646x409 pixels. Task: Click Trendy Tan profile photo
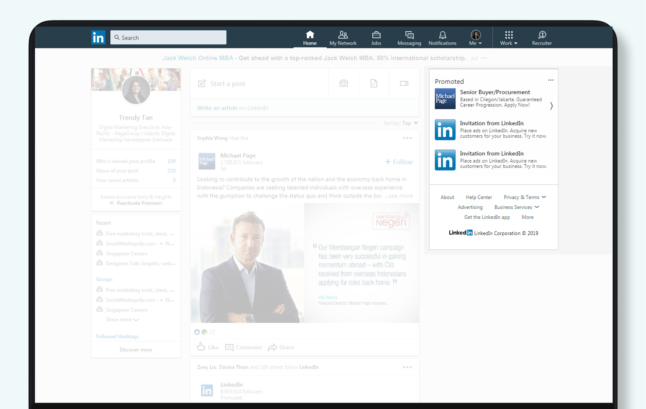point(136,90)
